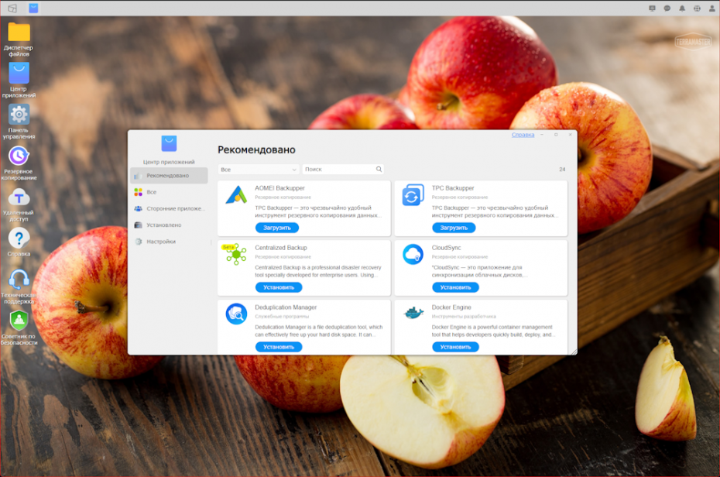This screenshot has height=477, width=720.
Task: Open the File Manager desktop icon
Action: click(19, 33)
